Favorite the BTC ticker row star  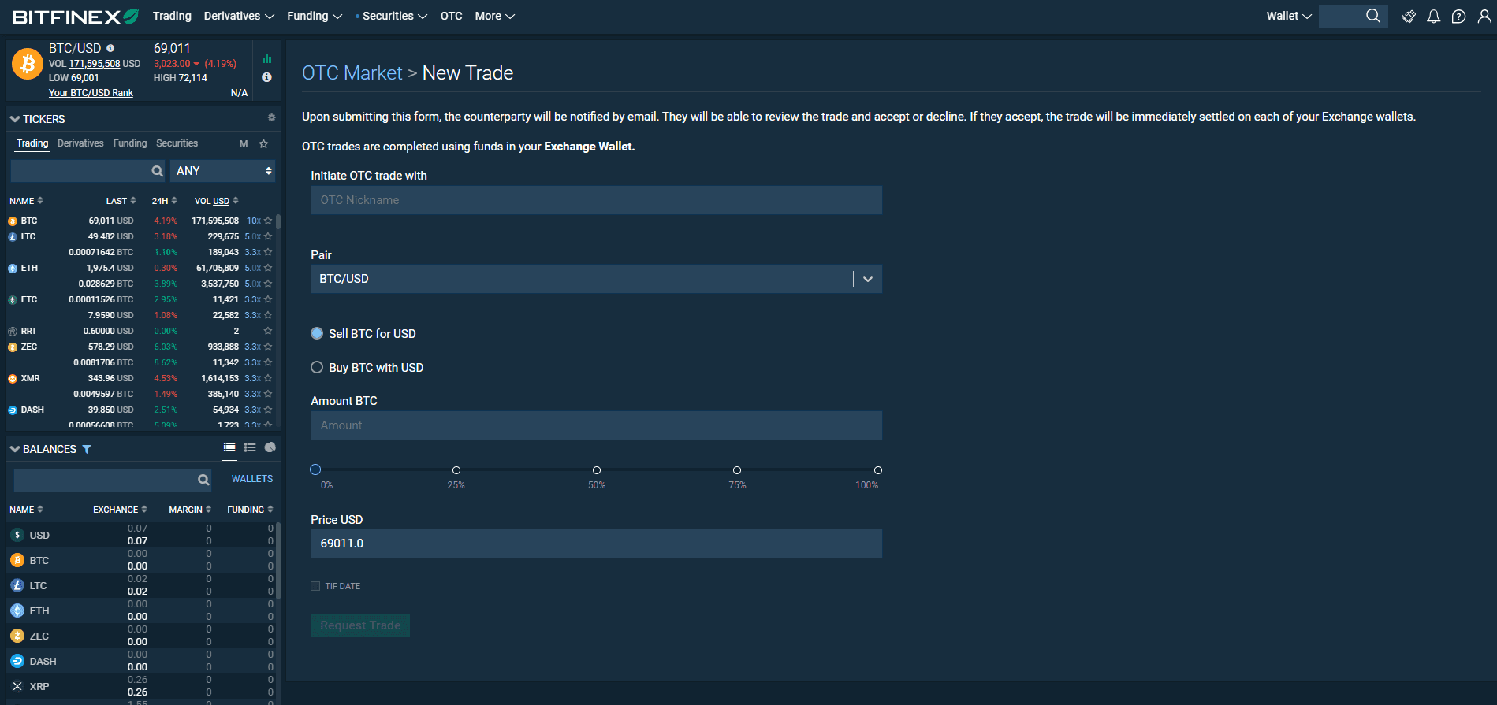tap(268, 221)
